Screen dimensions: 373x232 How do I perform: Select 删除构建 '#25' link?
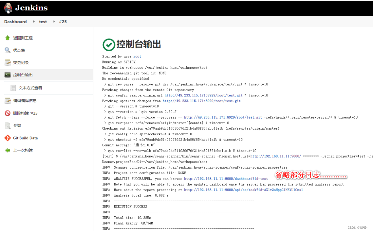26,113
